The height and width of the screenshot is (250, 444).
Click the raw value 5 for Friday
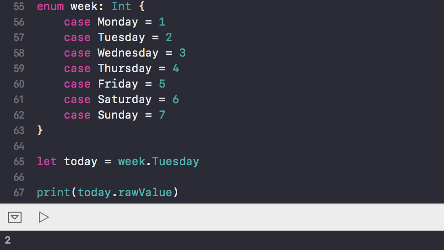162,84
